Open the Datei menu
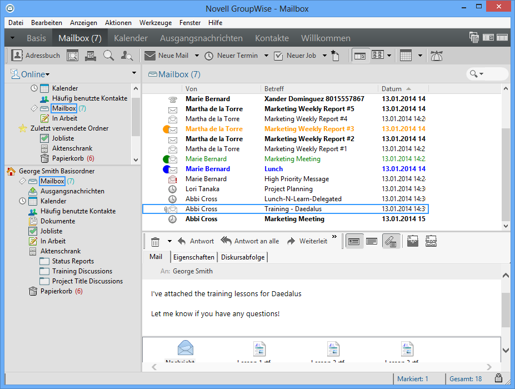The width and height of the screenshot is (515, 389). pyautogui.click(x=16, y=23)
